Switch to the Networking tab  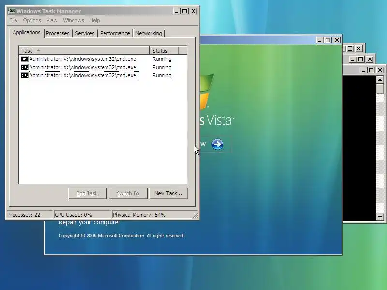click(149, 33)
